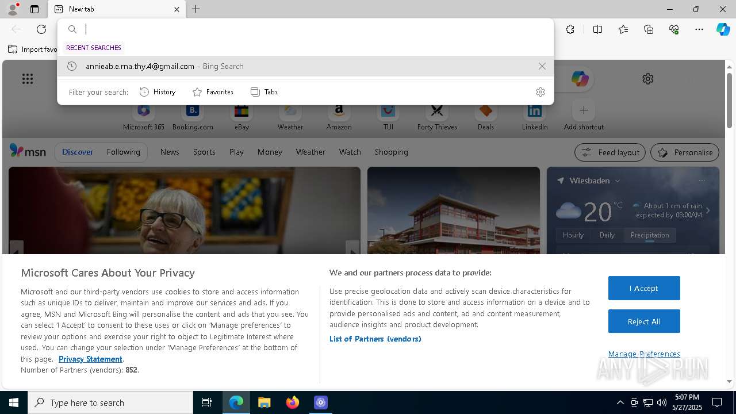Open weather card more options
The width and height of the screenshot is (736, 414).
click(701, 181)
